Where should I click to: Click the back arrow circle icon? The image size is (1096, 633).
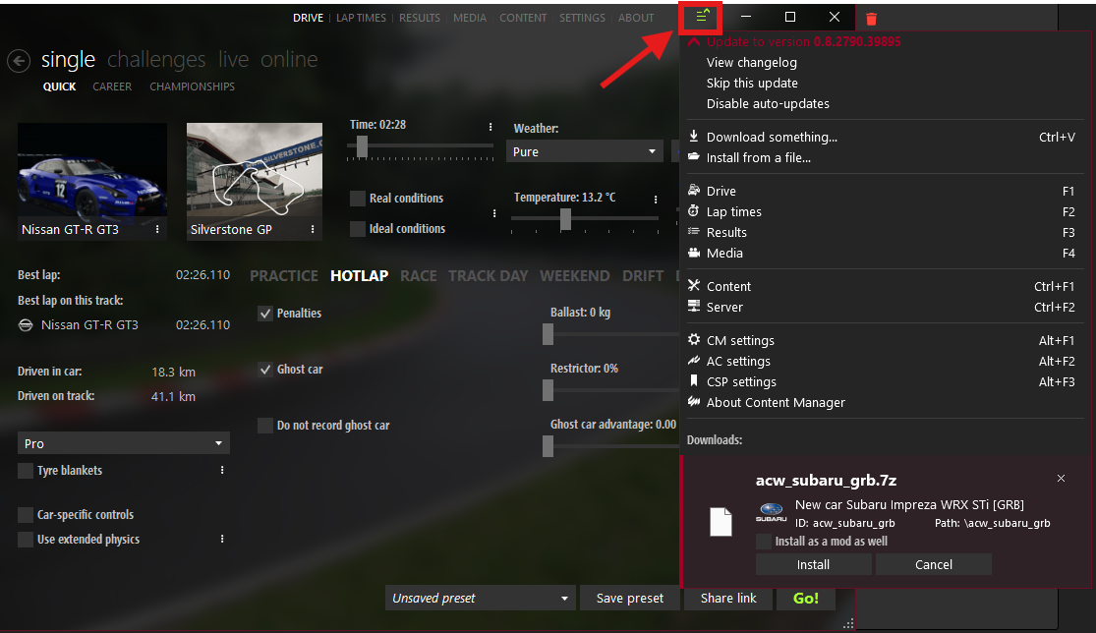coord(19,61)
